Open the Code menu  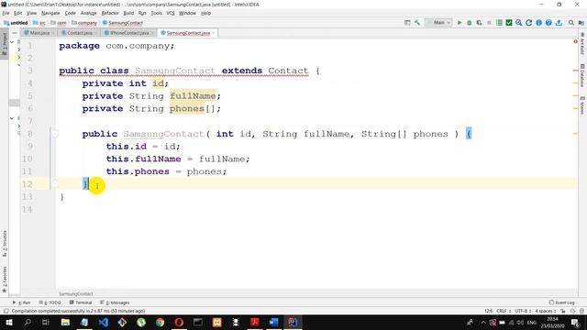pos(70,13)
